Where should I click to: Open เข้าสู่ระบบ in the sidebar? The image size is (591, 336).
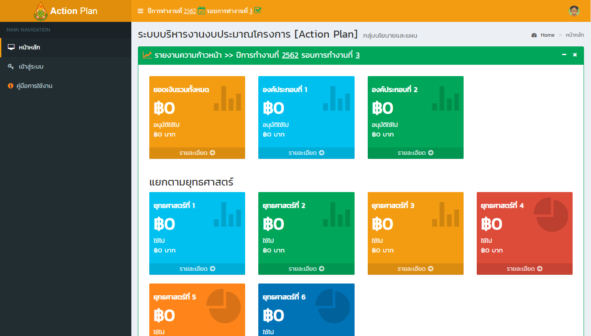(66, 66)
